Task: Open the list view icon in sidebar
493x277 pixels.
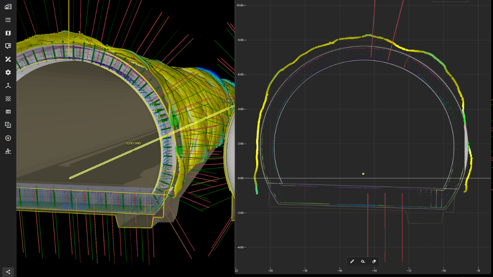Action: click(x=8, y=20)
